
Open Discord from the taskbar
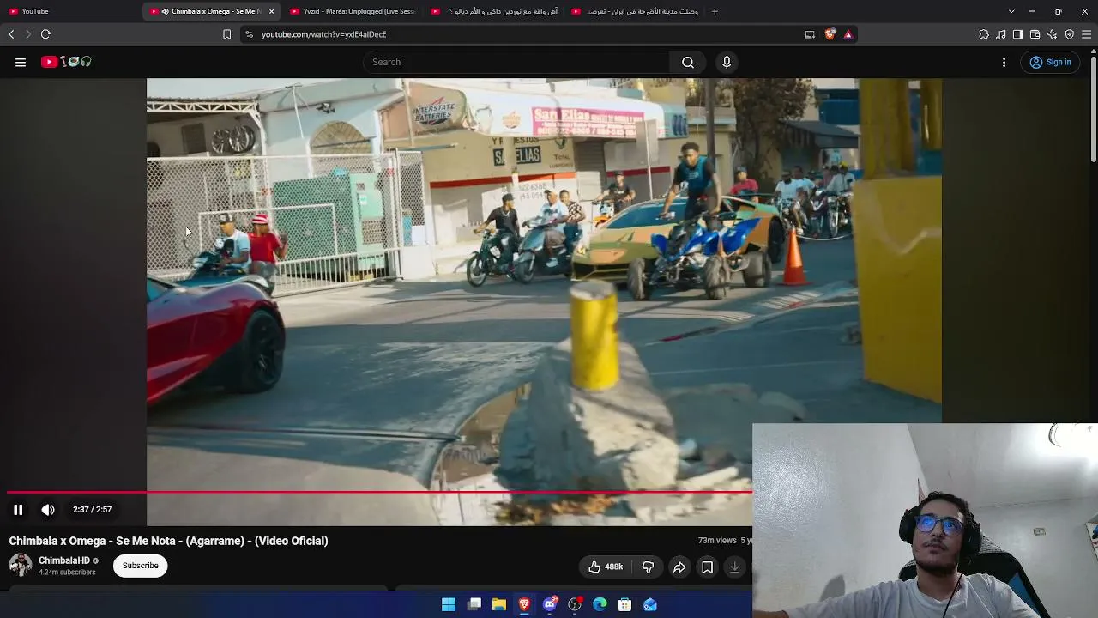pos(550,605)
